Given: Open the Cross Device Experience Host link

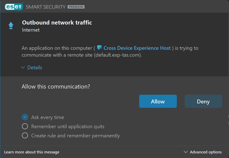Looking at the screenshot, I should coord(137,48).
